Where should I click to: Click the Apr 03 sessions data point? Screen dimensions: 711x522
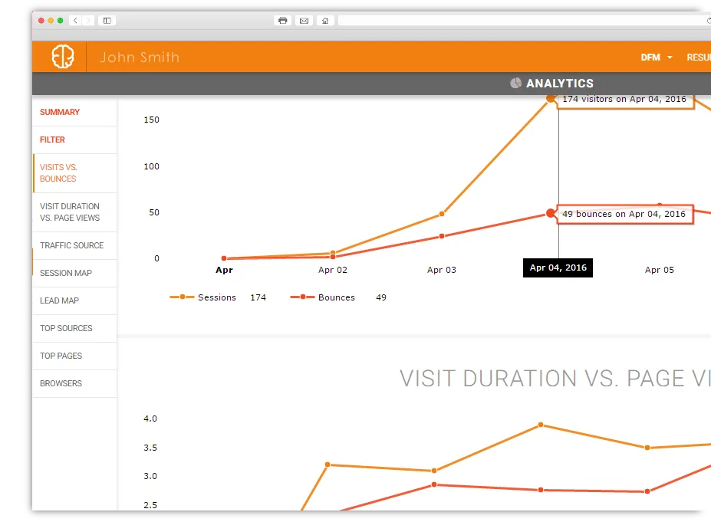[442, 214]
